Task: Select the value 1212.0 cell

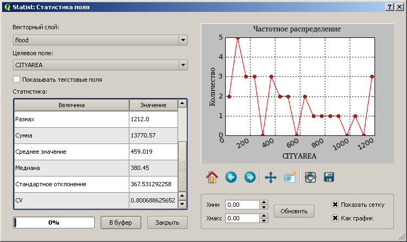Action: point(153,119)
